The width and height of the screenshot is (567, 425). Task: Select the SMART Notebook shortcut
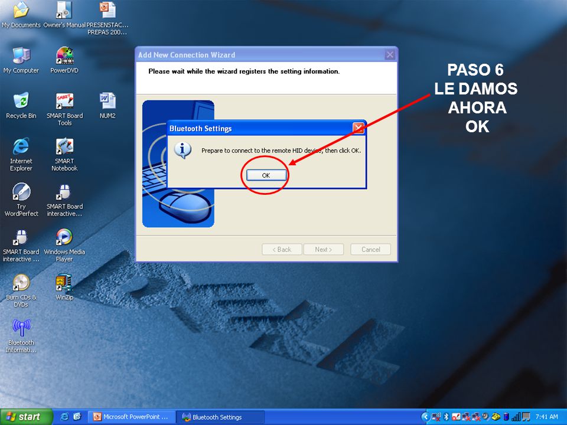pos(64,154)
